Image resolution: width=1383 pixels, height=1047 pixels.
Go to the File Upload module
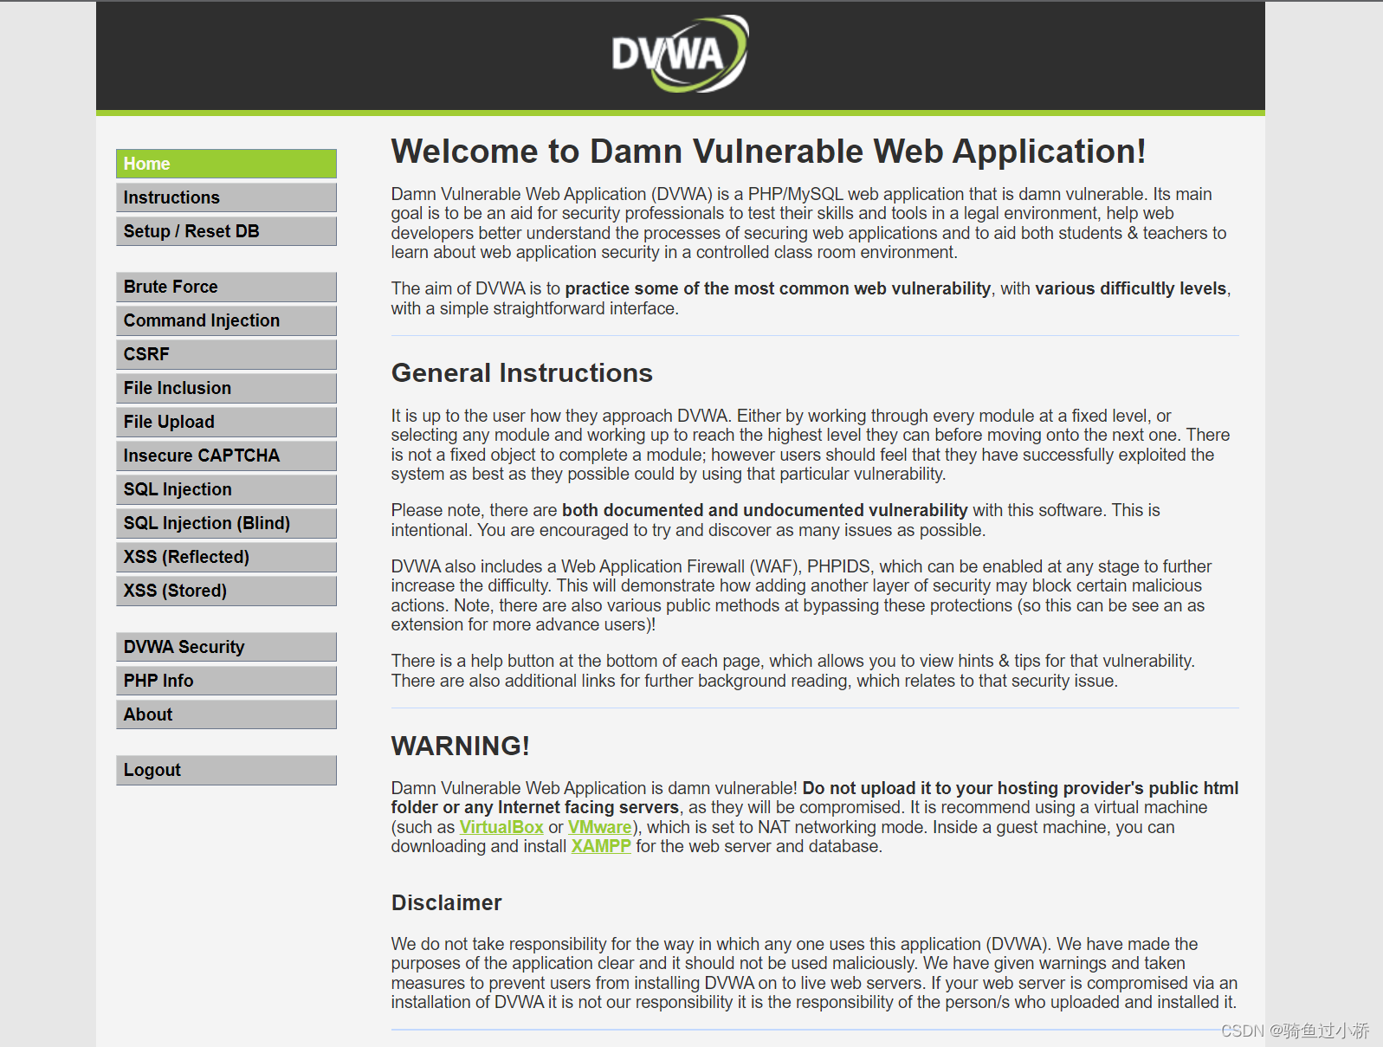[226, 422]
